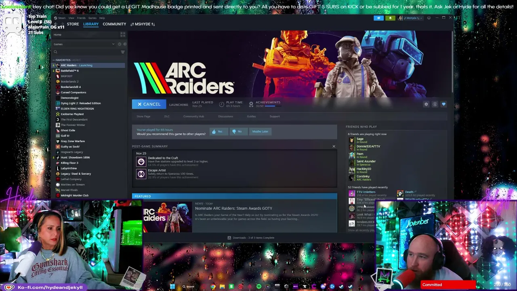Click the recent activity clock icon
517x291 pixels.
pyautogui.click(x=119, y=44)
